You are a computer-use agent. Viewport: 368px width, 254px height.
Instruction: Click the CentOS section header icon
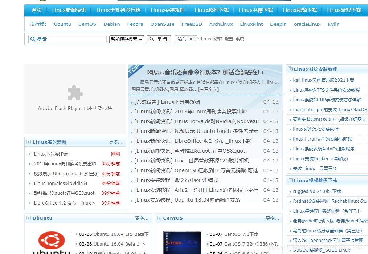pyautogui.click(x=159, y=218)
